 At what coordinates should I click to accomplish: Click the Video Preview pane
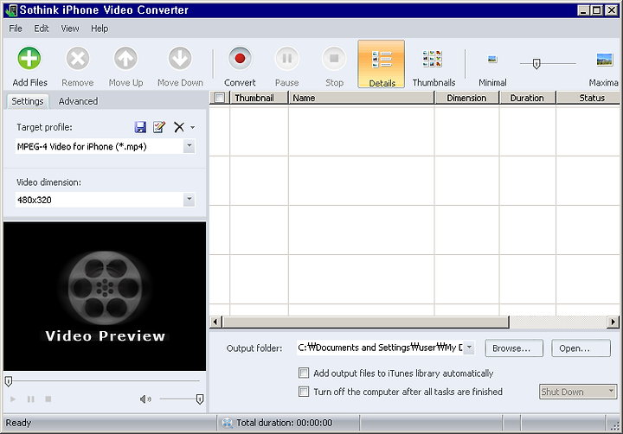[105, 297]
